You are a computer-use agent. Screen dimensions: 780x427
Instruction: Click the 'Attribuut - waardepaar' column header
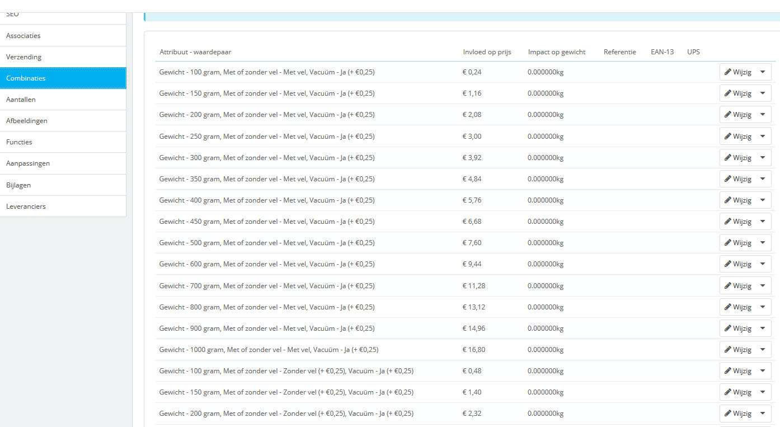pyautogui.click(x=195, y=52)
